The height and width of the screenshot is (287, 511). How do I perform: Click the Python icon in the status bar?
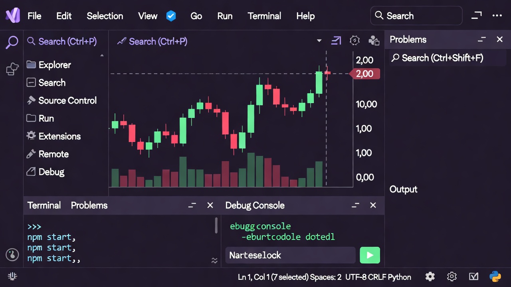495,276
